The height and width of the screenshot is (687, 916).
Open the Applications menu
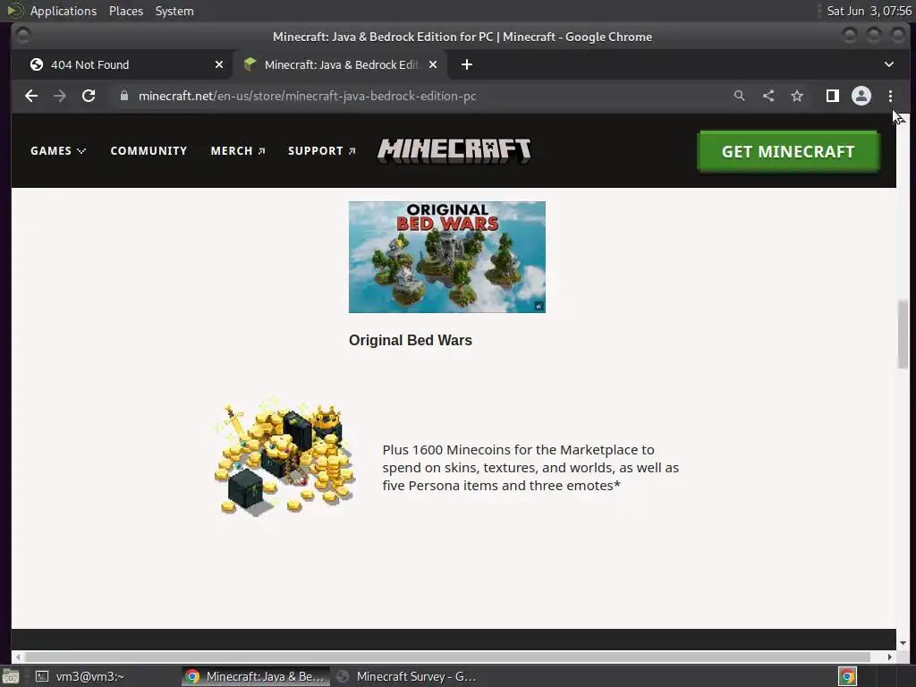tap(64, 11)
